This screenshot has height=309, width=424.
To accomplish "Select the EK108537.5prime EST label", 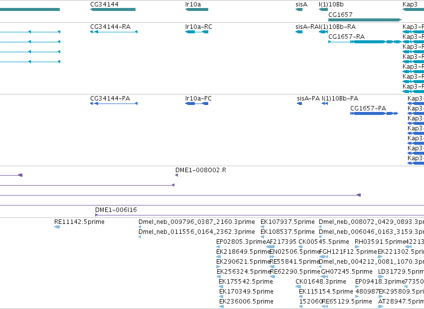I will (287, 232).
